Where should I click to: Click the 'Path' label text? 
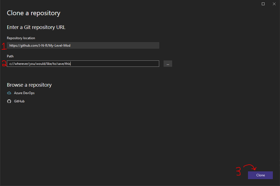(x=10, y=56)
